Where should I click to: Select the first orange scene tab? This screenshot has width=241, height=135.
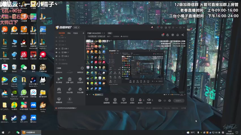click(62, 33)
